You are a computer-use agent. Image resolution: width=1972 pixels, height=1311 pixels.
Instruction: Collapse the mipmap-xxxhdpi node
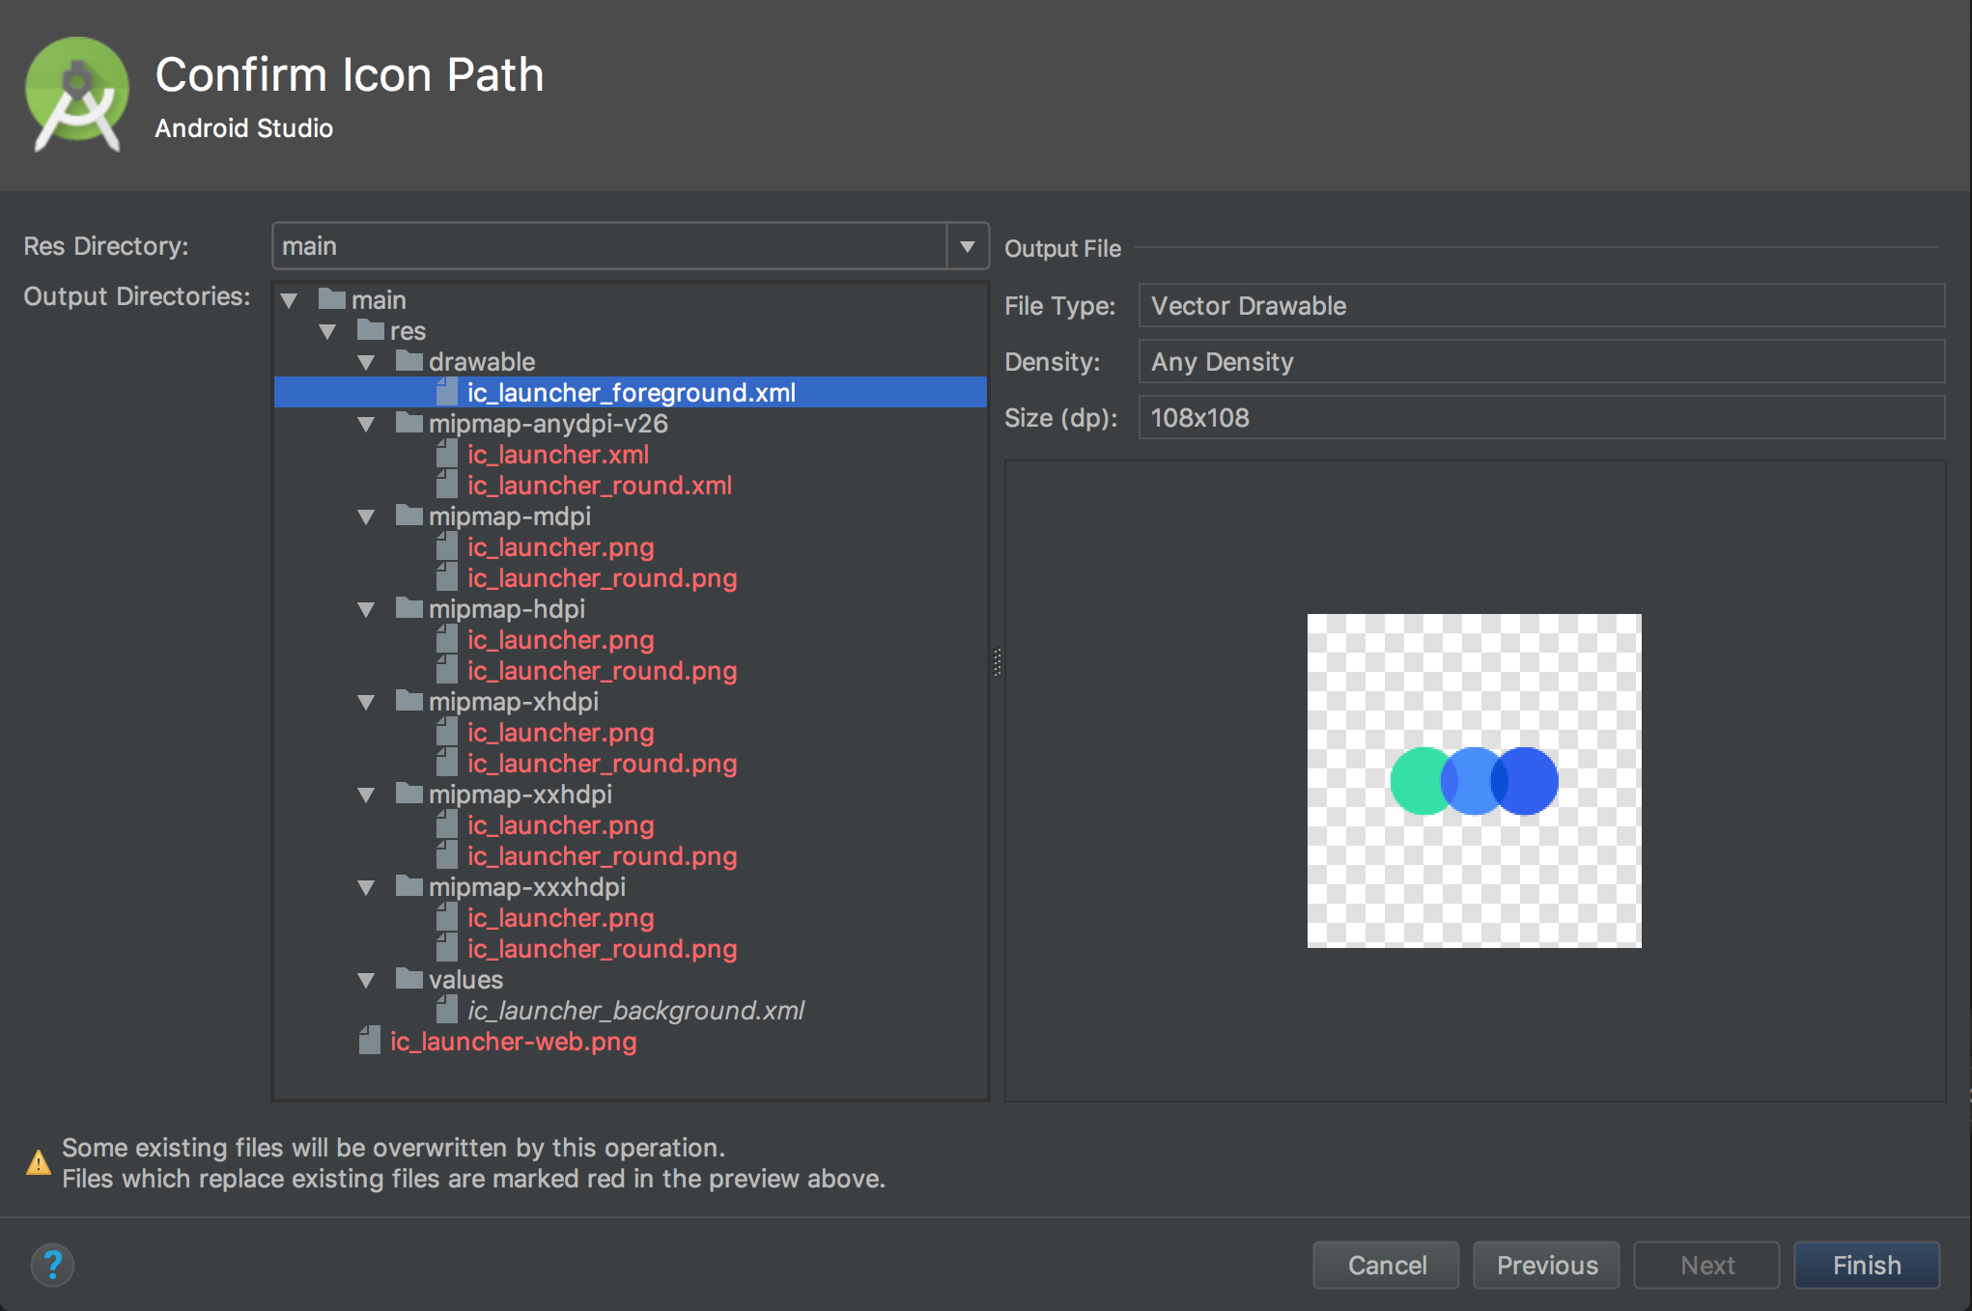(366, 887)
